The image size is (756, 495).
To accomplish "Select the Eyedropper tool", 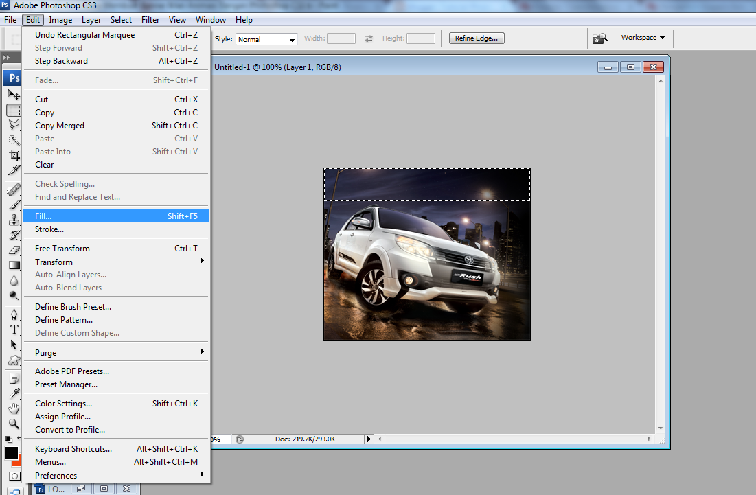I will tap(14, 394).
